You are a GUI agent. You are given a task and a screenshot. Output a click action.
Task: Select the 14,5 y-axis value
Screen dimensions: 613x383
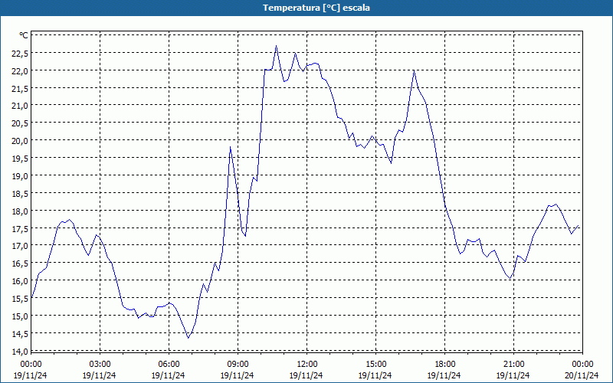(x=20, y=334)
